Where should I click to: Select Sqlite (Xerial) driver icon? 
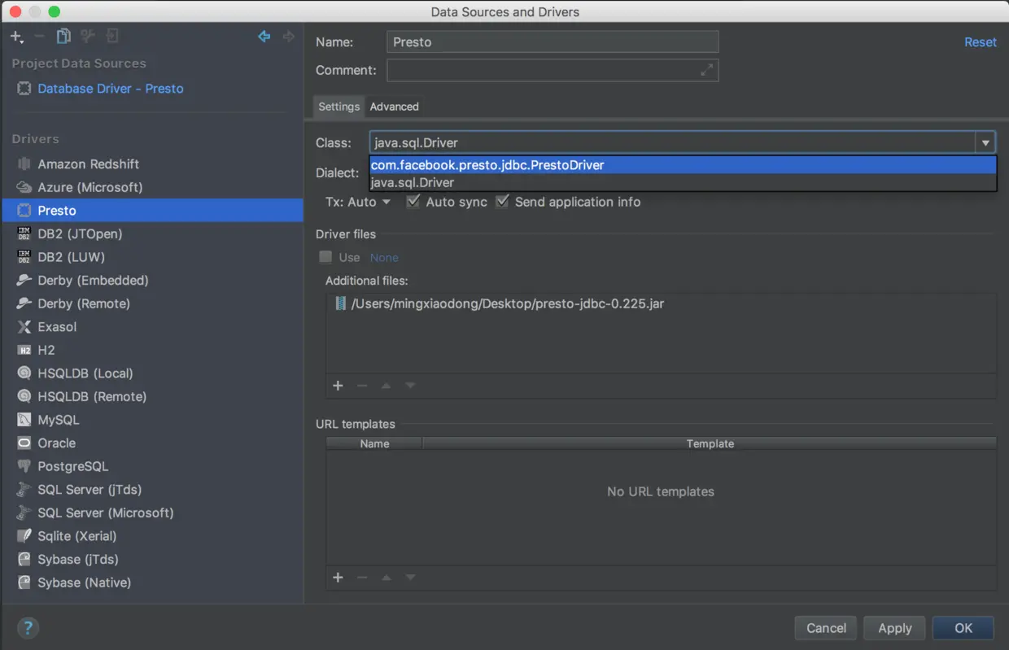click(24, 536)
